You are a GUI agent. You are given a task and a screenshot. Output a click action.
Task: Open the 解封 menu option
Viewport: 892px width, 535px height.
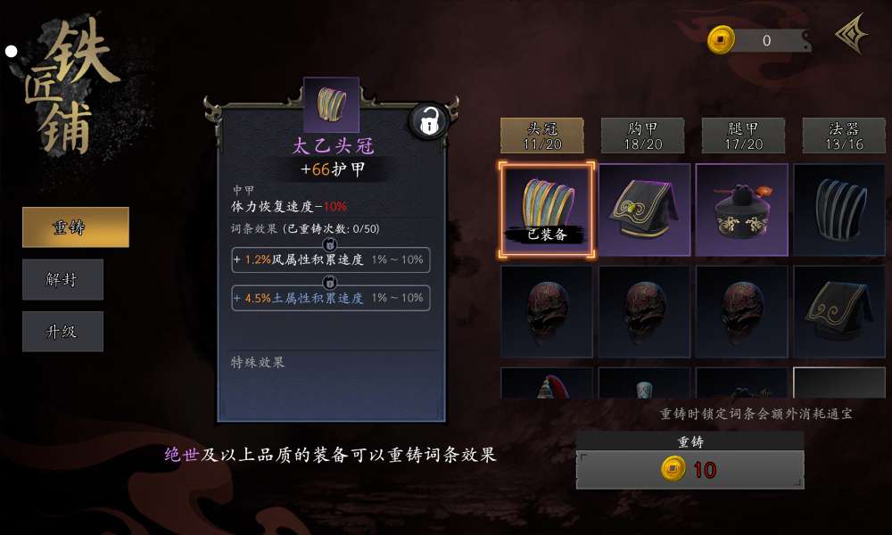click(x=62, y=279)
